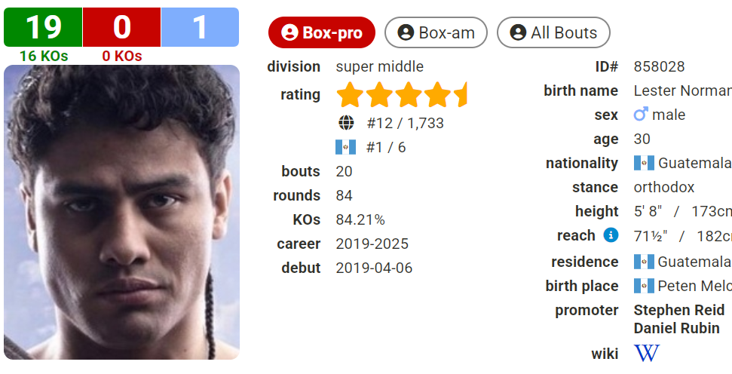This screenshot has height=374, width=732.
Task: Click the reach info icon
Action: 611,235
